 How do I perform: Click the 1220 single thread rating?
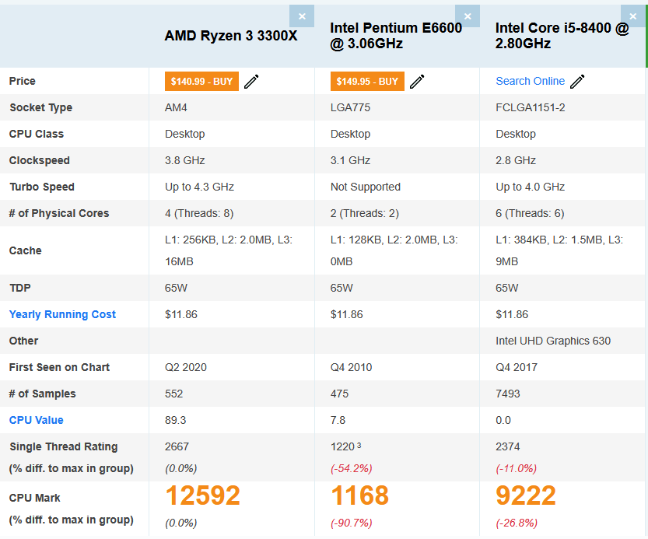point(342,446)
